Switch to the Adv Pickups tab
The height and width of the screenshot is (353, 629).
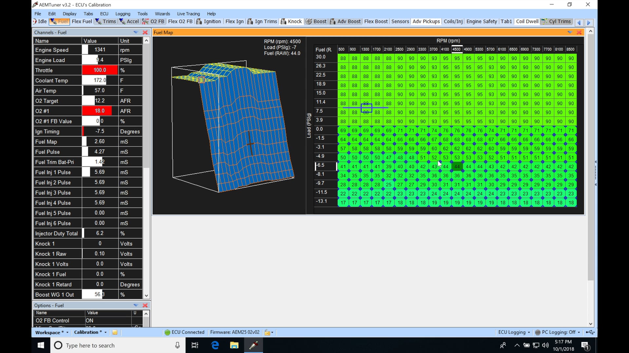click(x=426, y=22)
